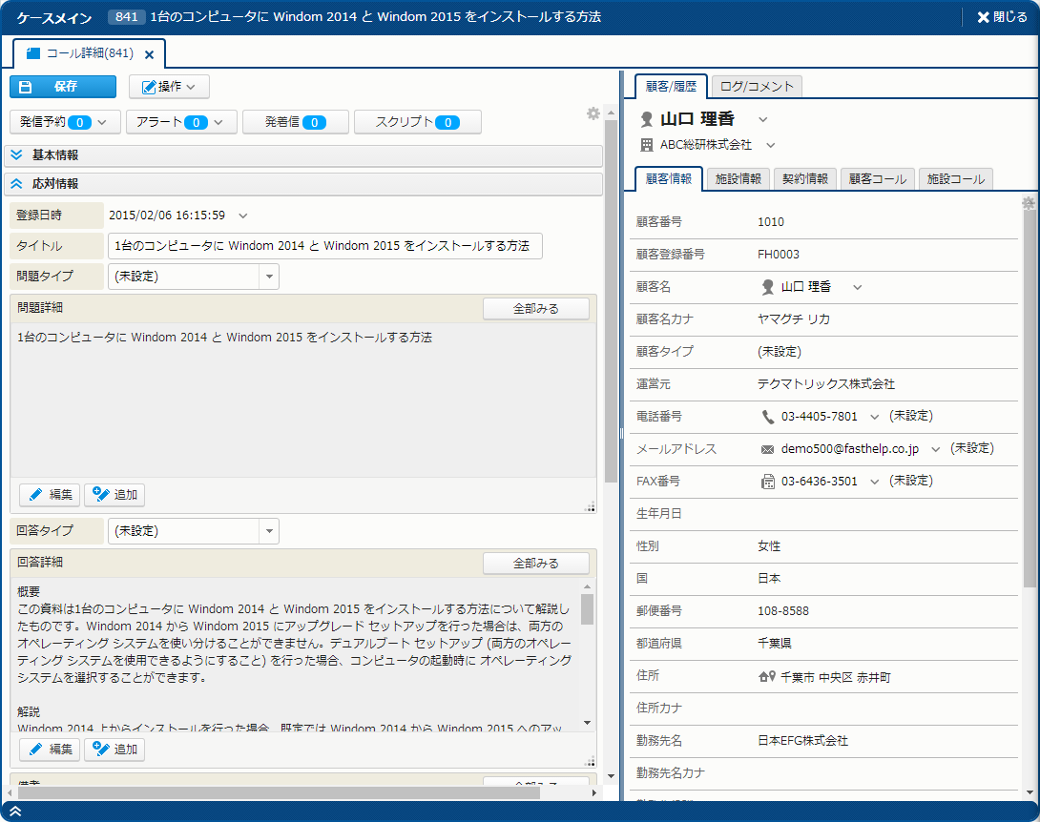Viewport: 1040px width, 822px height.
Task: Click the phone icon beside 03-4405-7801
Action: pos(768,417)
